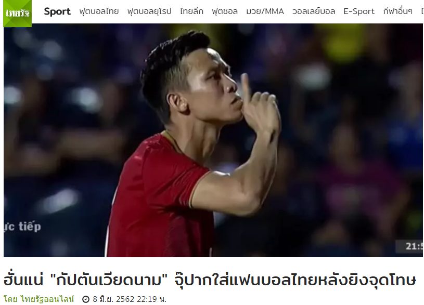Screen dimensions: 424x305
Task: Click the Vietnam captain article image
Action: (x=213, y=140)
